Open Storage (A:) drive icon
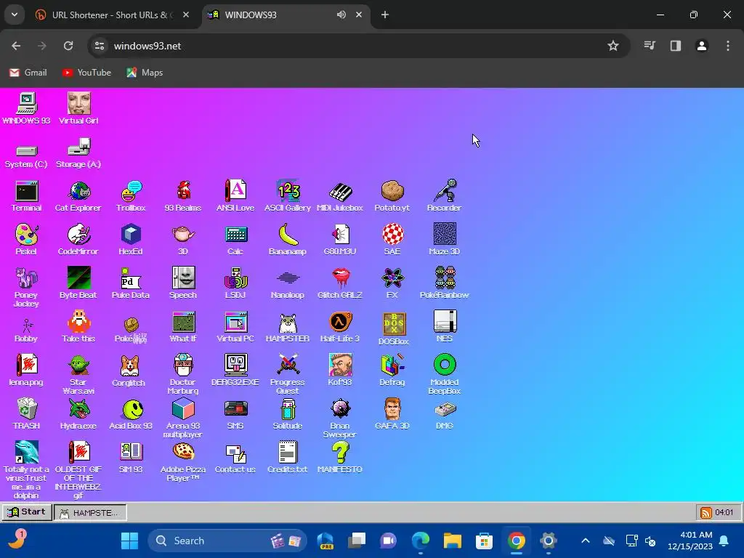This screenshot has height=558, width=744. (78, 153)
